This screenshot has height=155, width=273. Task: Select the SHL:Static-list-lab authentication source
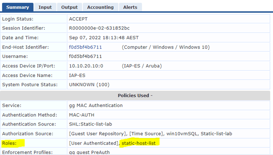[x=91, y=124]
